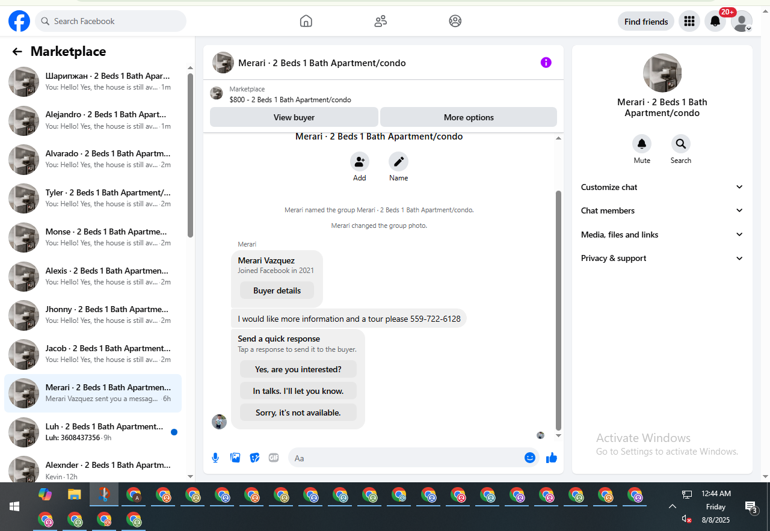Expand Media, files and links section
The image size is (770, 531).
[x=662, y=235]
